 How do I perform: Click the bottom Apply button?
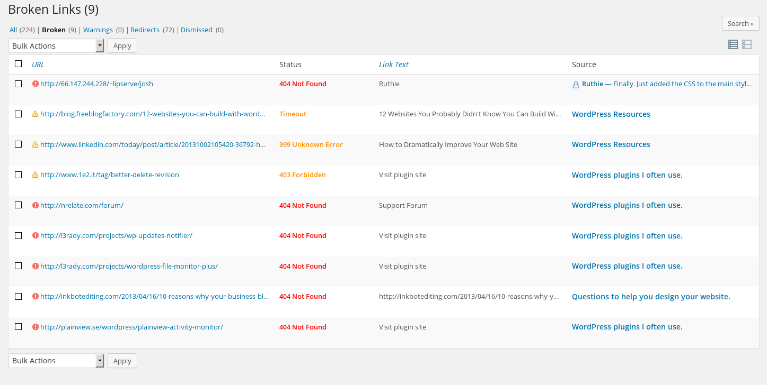pos(122,361)
